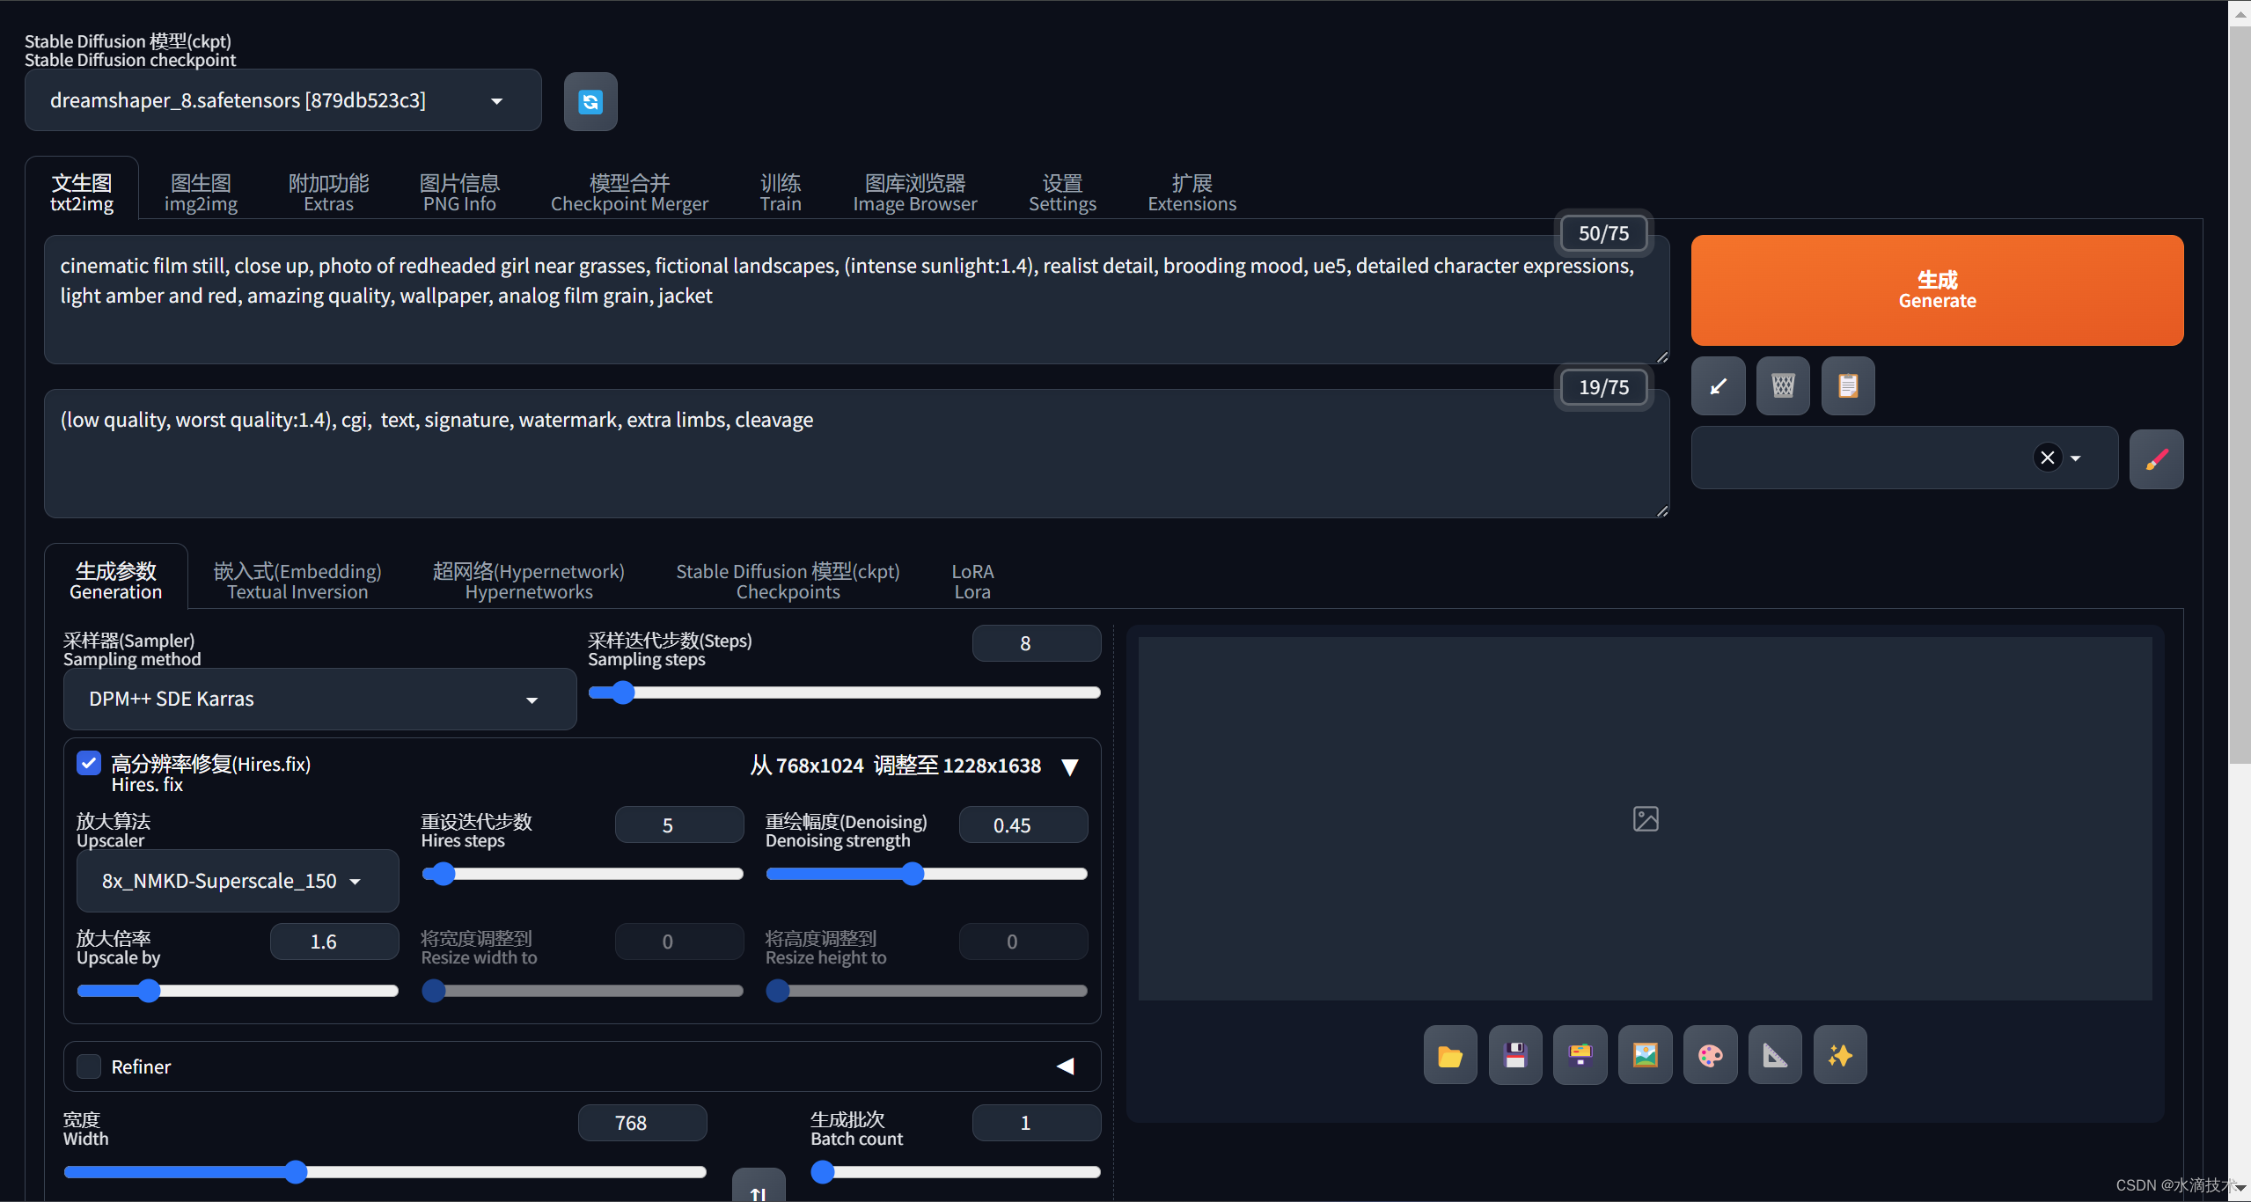Screen dimensions: 2251x1202
Task: Click the page vertical scrollbar
Action: 2240,394
